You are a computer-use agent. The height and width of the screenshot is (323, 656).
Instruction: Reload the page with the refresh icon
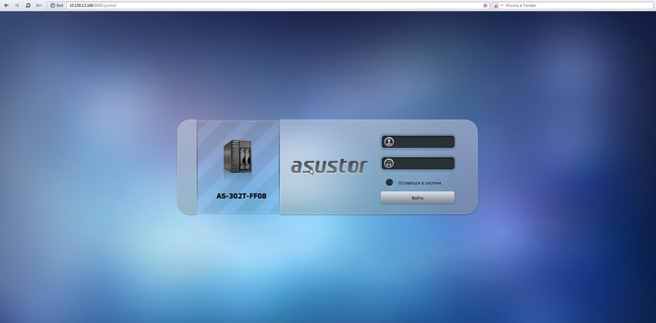pos(28,5)
